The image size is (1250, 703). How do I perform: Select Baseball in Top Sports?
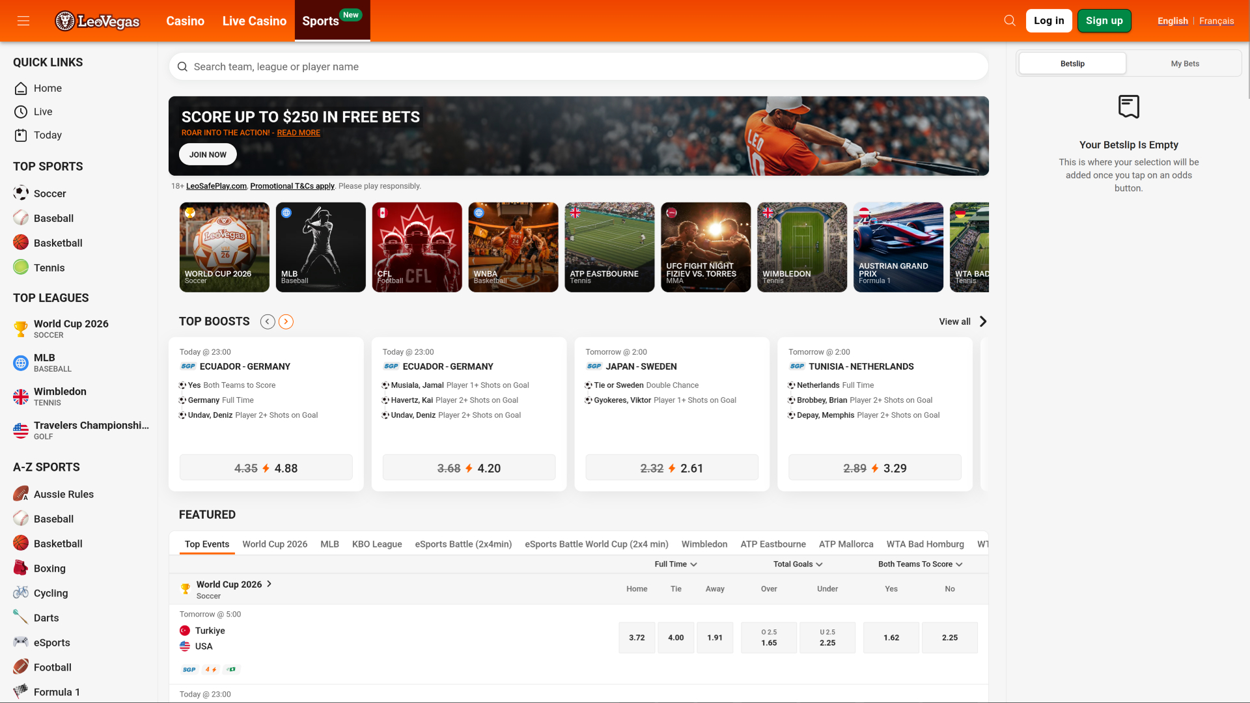point(44,218)
